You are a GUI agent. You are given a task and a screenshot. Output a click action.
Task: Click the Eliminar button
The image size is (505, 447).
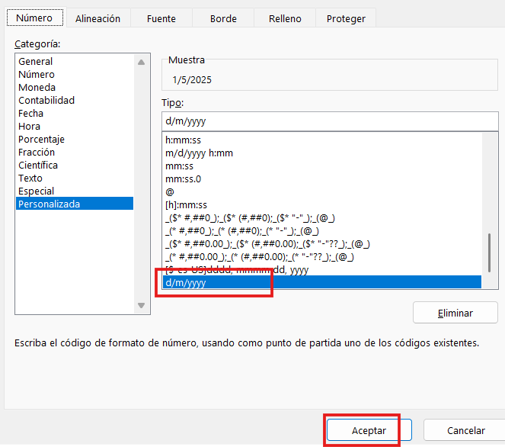[455, 313]
